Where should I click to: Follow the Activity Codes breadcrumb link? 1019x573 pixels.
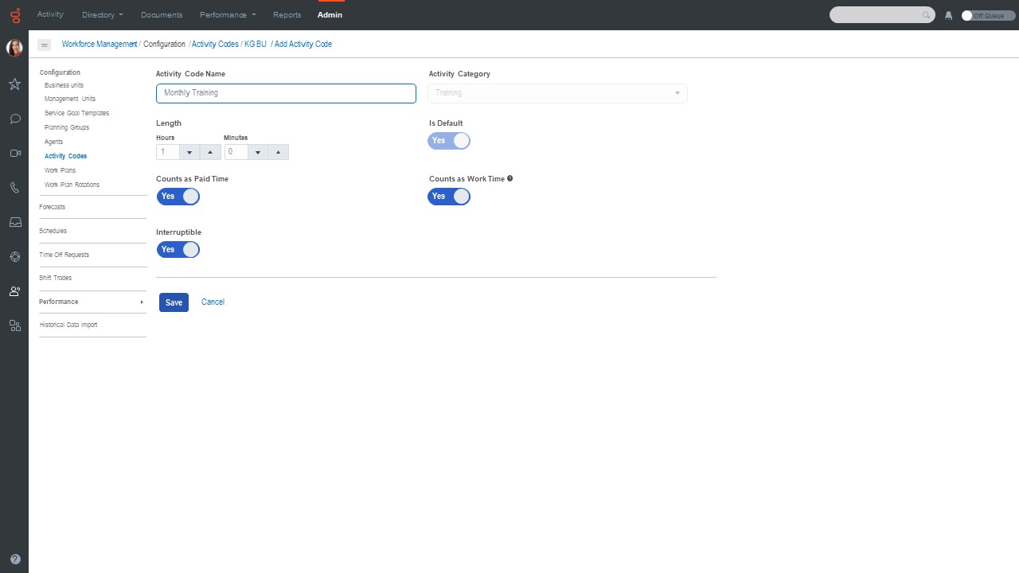point(215,45)
